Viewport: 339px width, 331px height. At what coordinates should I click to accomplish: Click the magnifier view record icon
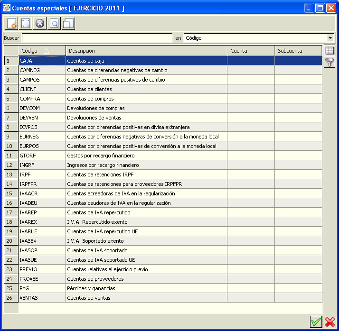pyautogui.click(x=54, y=23)
